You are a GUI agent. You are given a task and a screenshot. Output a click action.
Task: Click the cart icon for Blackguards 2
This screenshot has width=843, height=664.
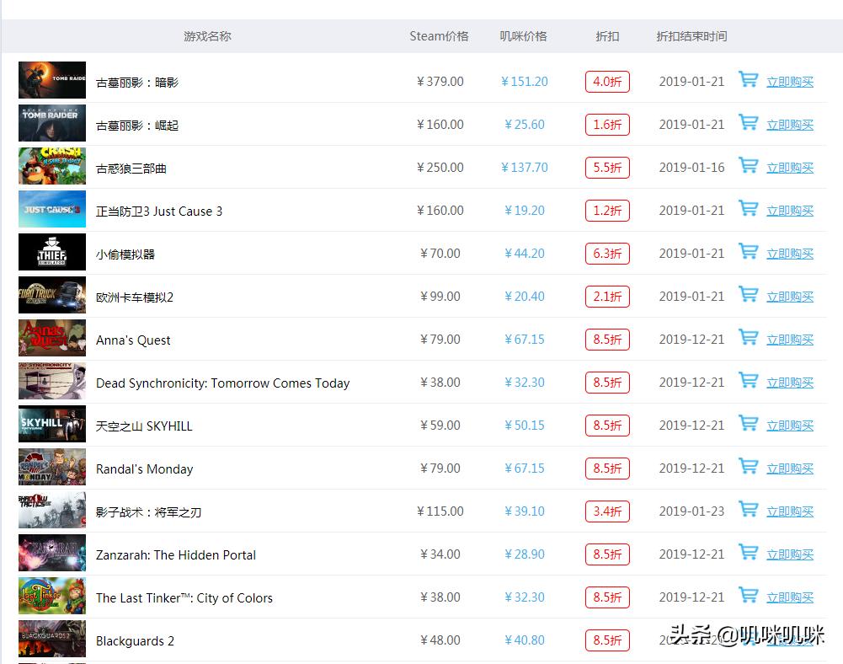click(749, 639)
